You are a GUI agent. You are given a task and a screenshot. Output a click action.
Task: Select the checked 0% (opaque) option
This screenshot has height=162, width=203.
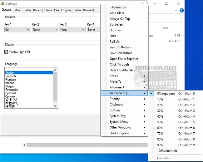coord(166,93)
